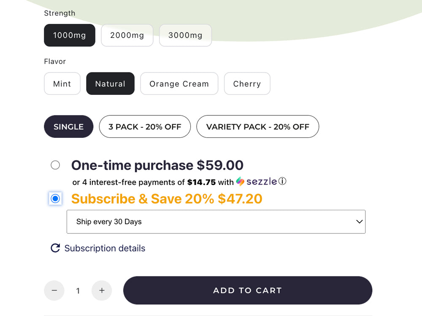The width and height of the screenshot is (422, 316).
Task: Select the Natural flavor
Action: [x=110, y=83]
